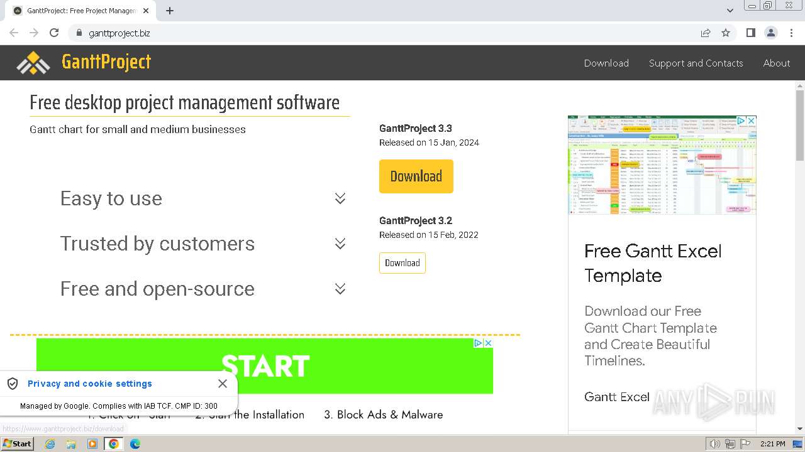Open File Explorer from the taskbar

71,444
